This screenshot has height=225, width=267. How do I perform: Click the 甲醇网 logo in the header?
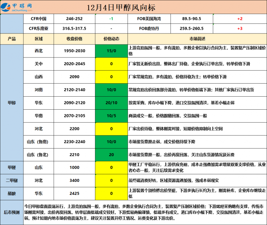[x=17, y=7]
